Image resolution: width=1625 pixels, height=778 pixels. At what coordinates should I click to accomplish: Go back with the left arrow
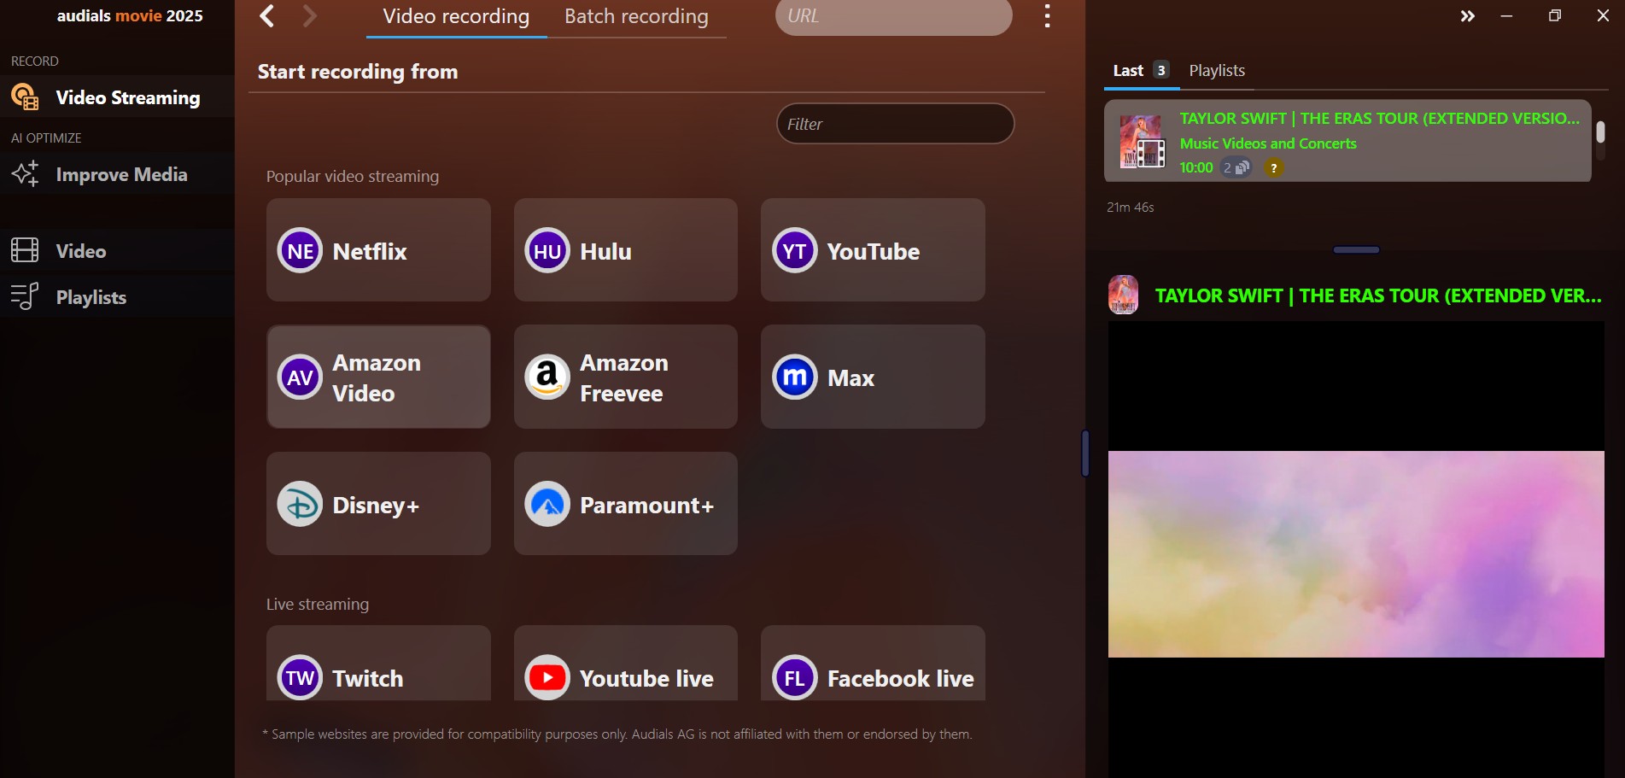tap(267, 15)
